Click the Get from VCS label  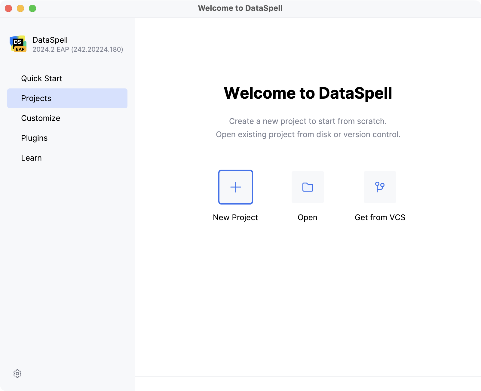point(380,217)
